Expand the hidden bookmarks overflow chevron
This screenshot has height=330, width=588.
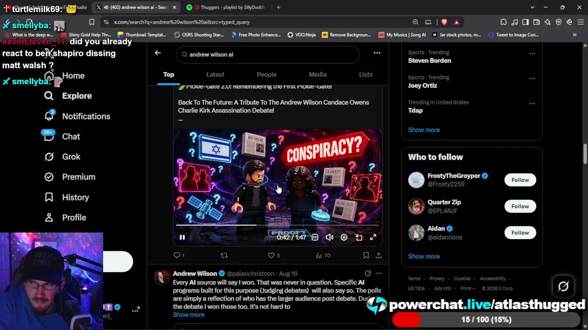(x=574, y=35)
